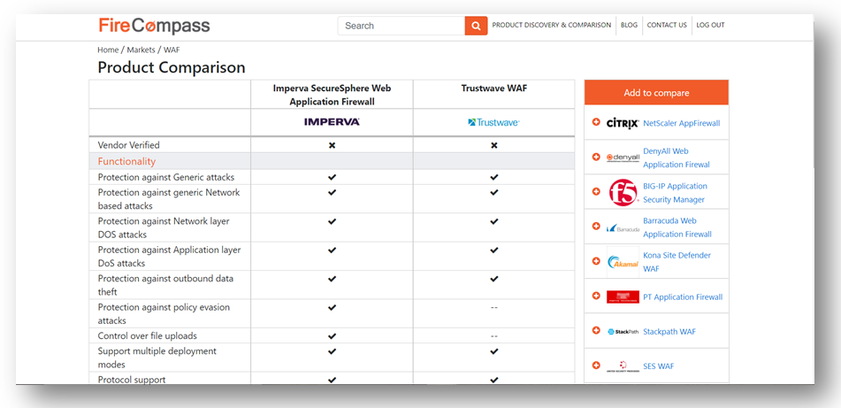Click the FireCompass logo
Image resolution: width=841 pixels, height=408 pixels.
(154, 26)
